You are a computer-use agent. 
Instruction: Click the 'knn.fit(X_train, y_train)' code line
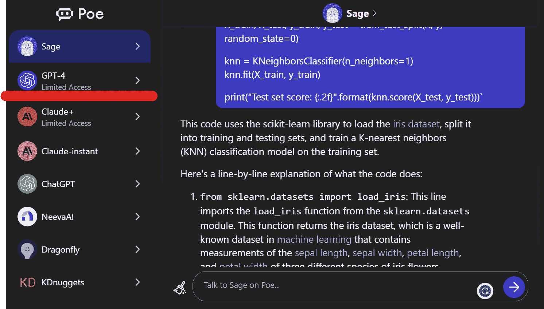click(272, 75)
